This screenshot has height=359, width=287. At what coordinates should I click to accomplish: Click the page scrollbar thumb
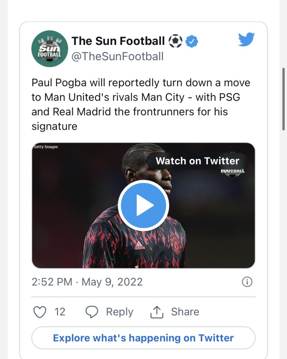point(283,99)
